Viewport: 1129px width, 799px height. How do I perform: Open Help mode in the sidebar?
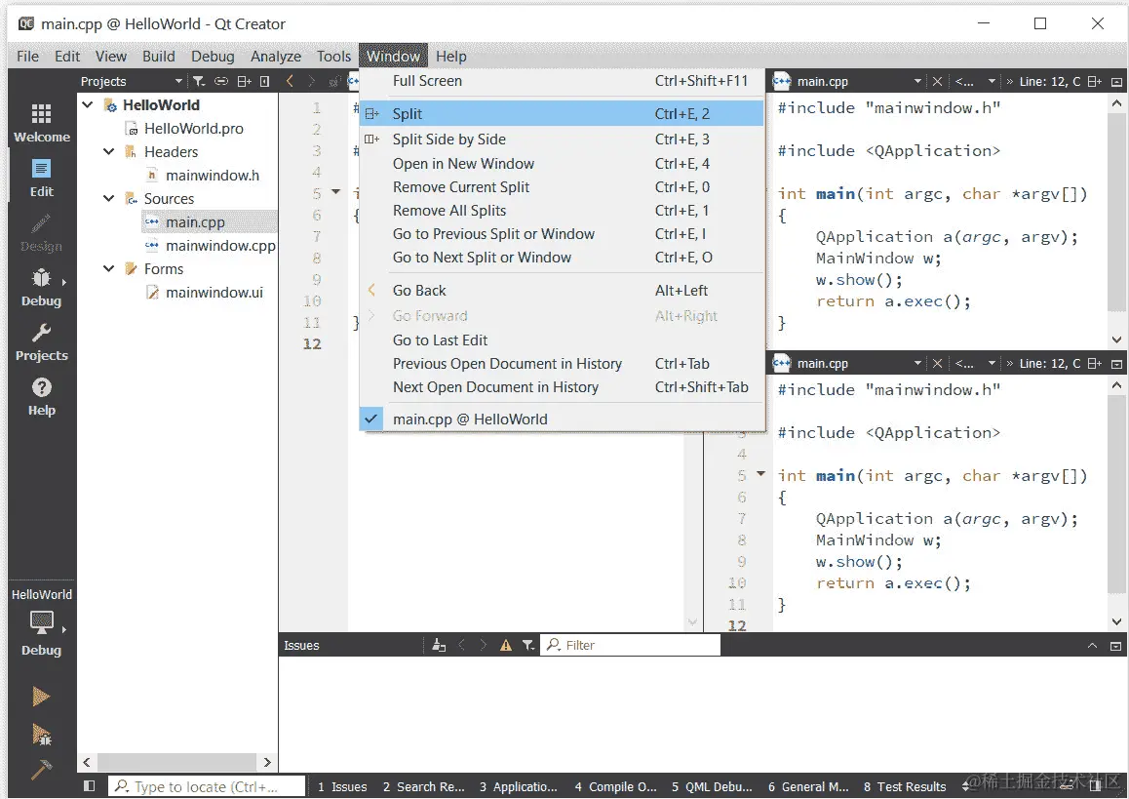(41, 397)
